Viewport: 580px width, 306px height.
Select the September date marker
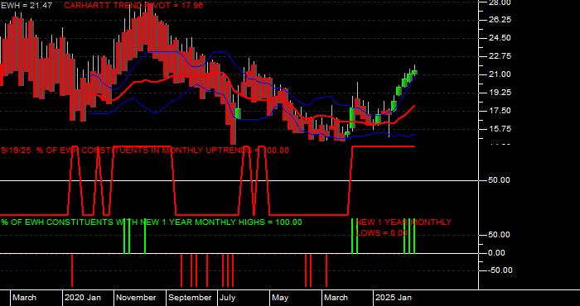click(x=190, y=298)
